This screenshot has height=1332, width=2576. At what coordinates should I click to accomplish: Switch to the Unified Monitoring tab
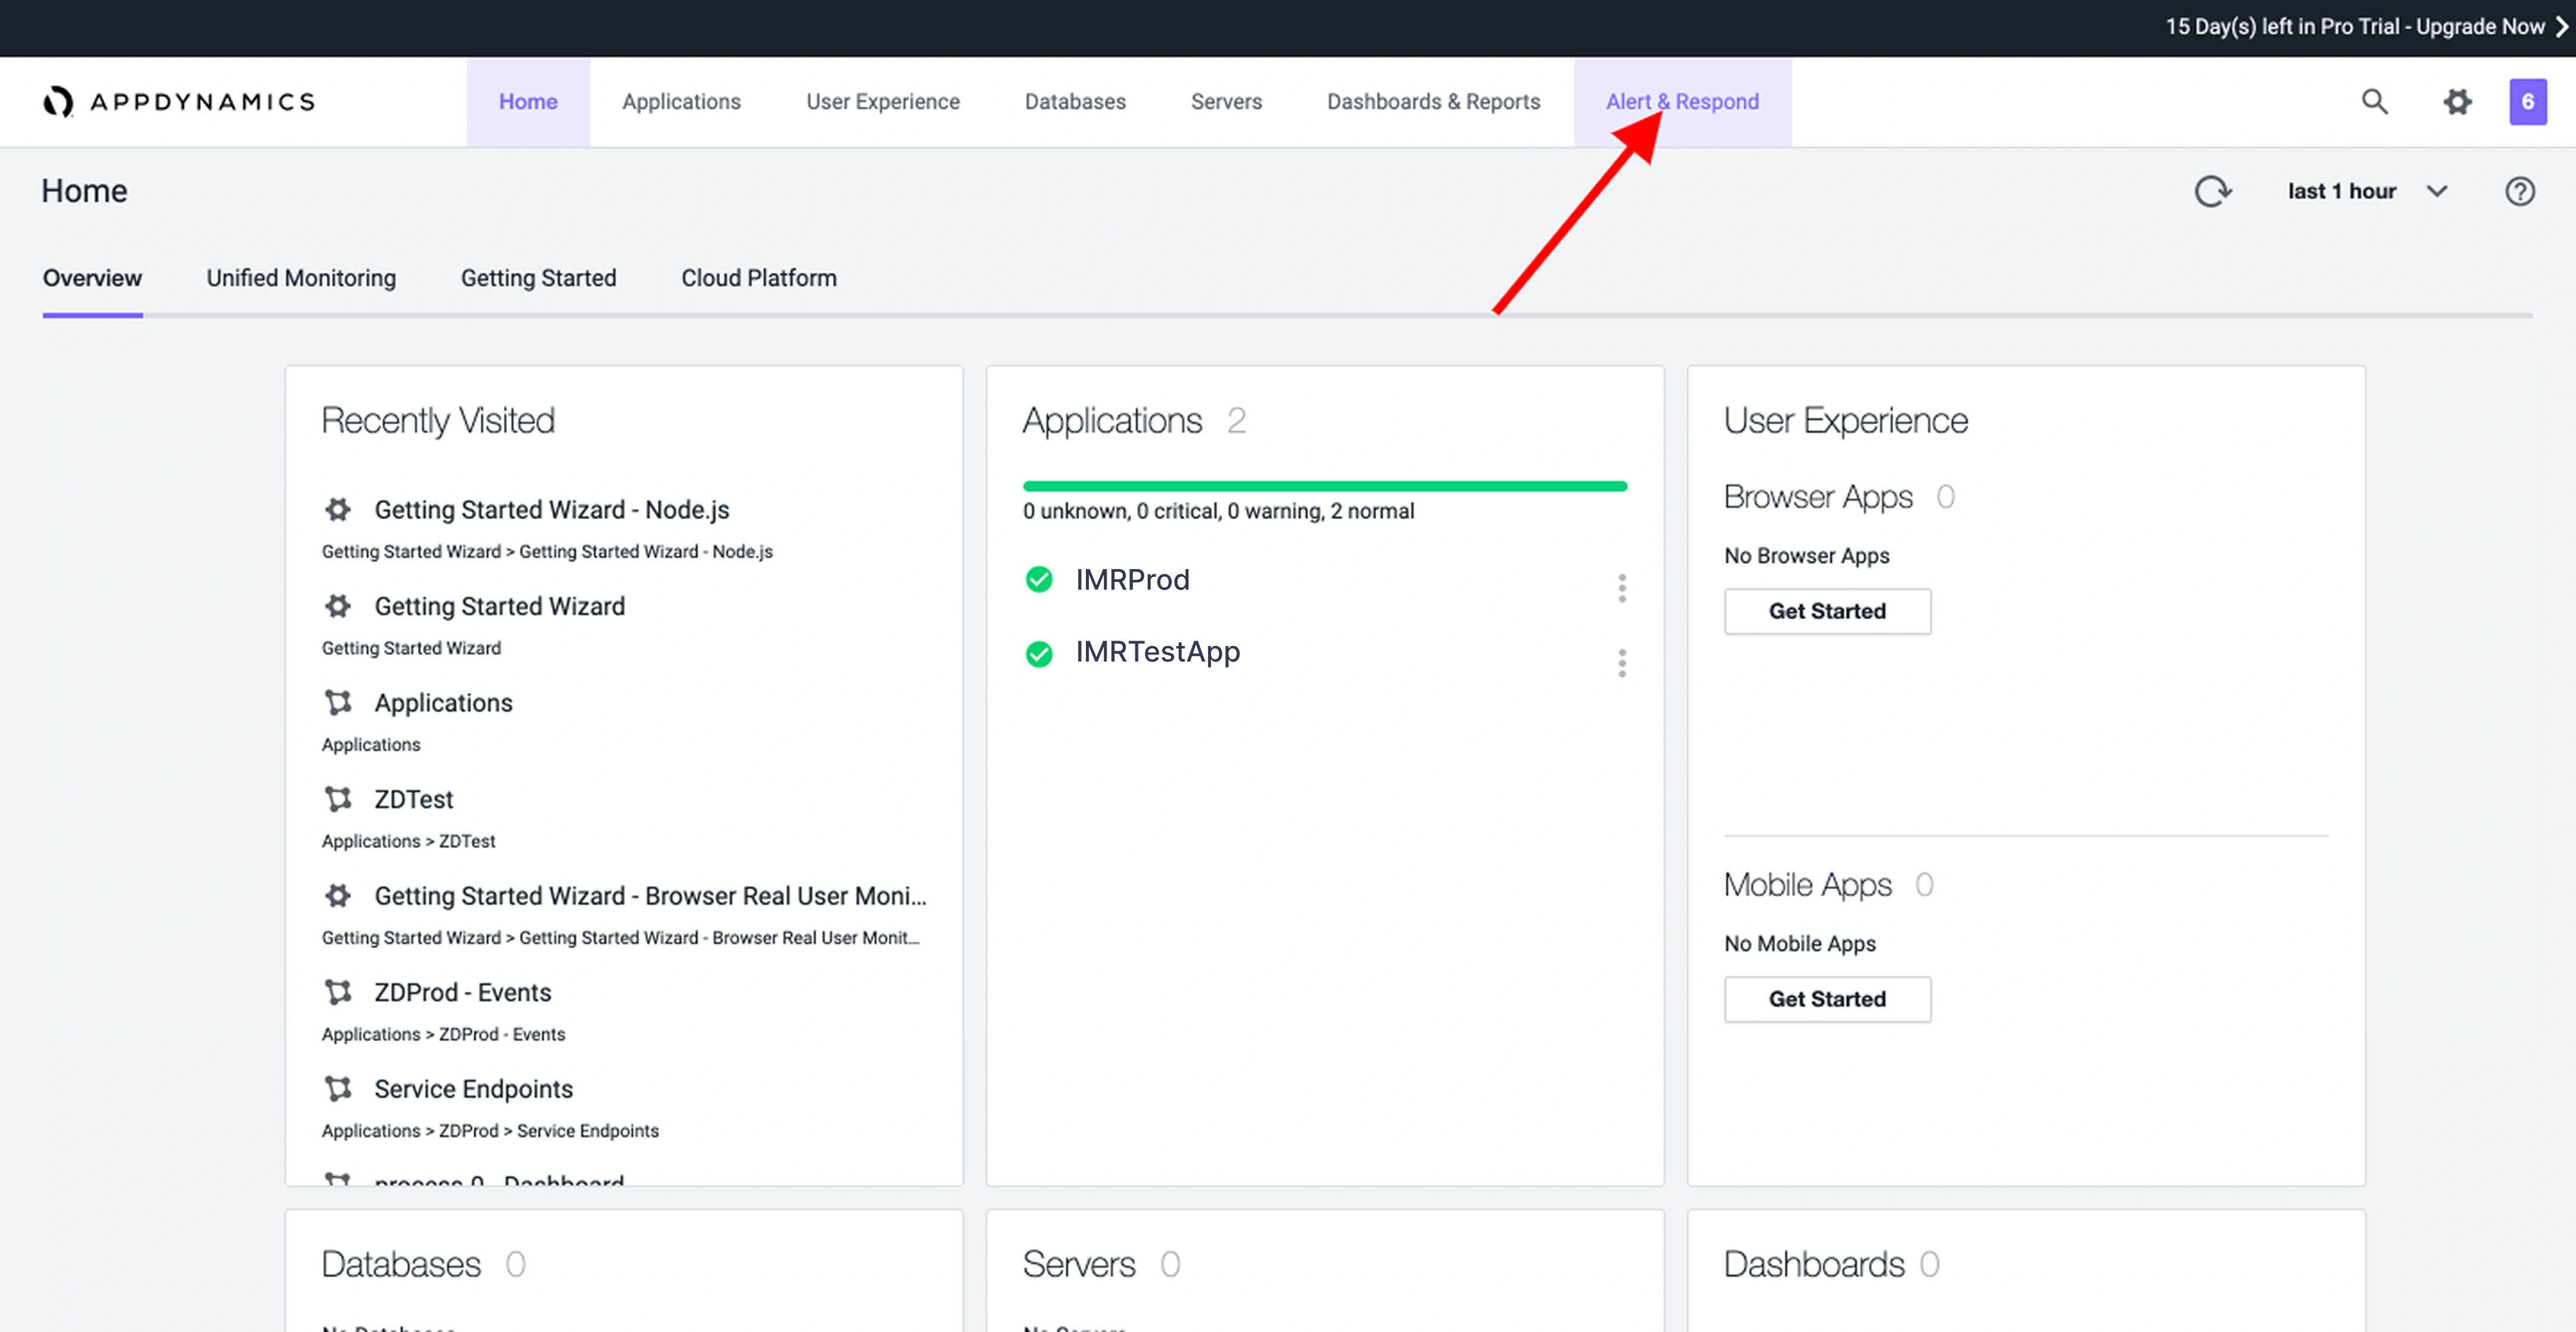point(301,278)
